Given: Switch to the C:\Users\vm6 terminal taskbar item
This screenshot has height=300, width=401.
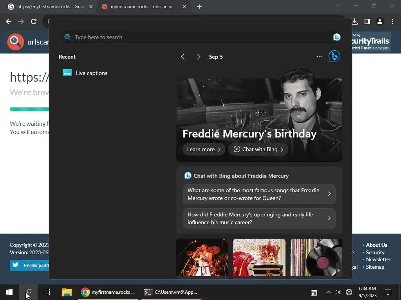Looking at the screenshot, I should pyautogui.click(x=171, y=292).
